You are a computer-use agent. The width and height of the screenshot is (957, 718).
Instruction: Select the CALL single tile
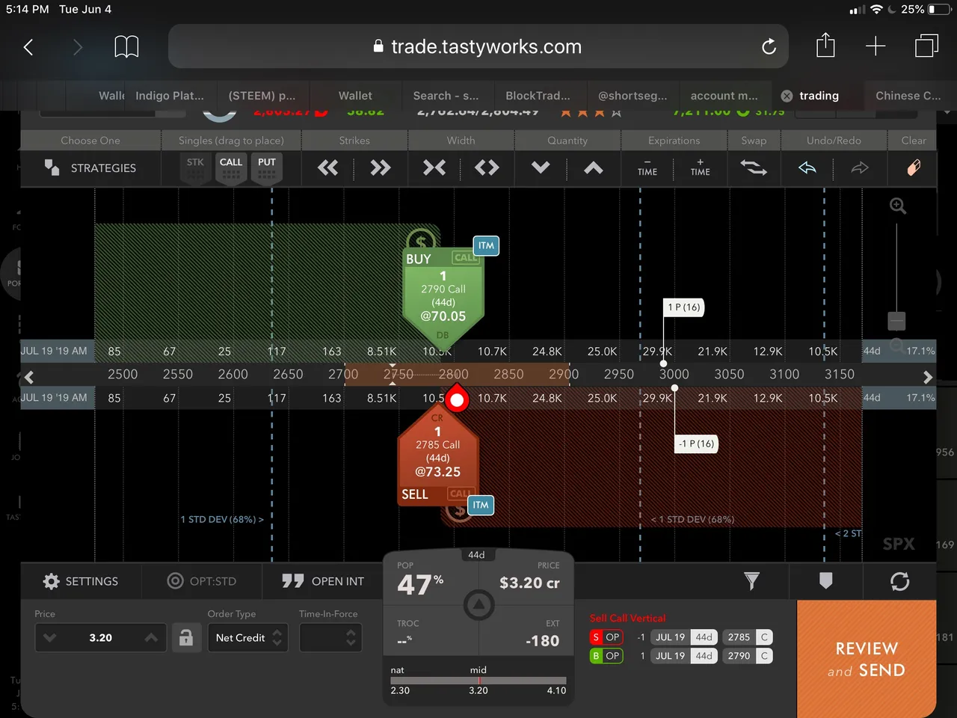click(x=231, y=169)
